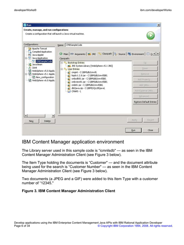Open the Arguments tab
This screenshot has width=184, height=245.
pos(78,54)
